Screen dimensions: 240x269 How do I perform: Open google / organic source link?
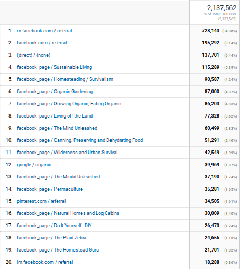click(x=34, y=165)
